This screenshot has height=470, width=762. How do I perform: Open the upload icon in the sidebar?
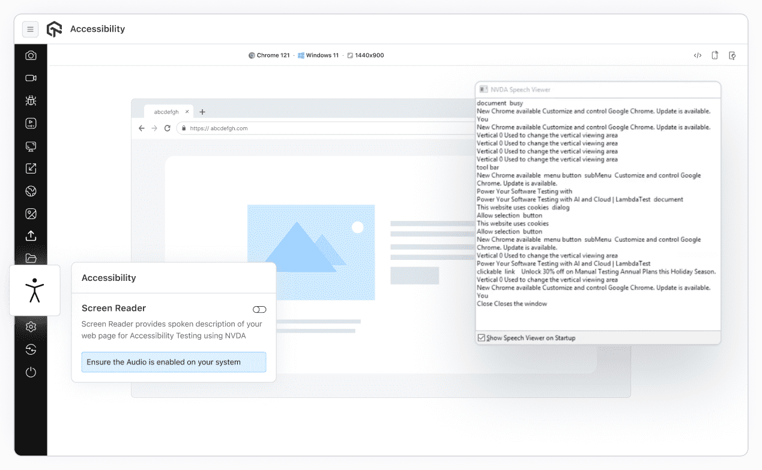(x=31, y=235)
